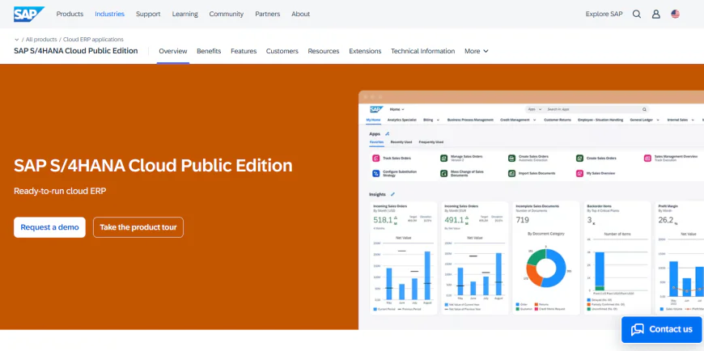Click the SAP logo in the header

[x=29, y=14]
